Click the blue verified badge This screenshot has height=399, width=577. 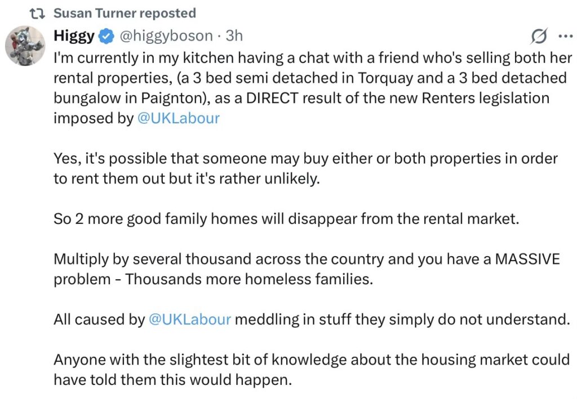pos(106,37)
